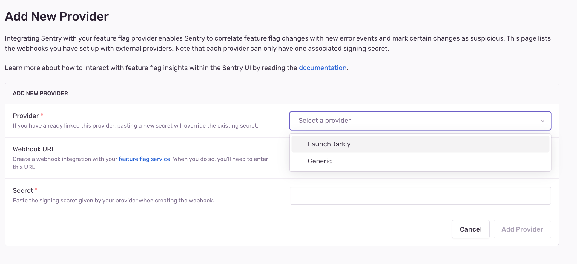Click the Add New Provider page heading
This screenshot has width=577, height=264.
point(57,16)
